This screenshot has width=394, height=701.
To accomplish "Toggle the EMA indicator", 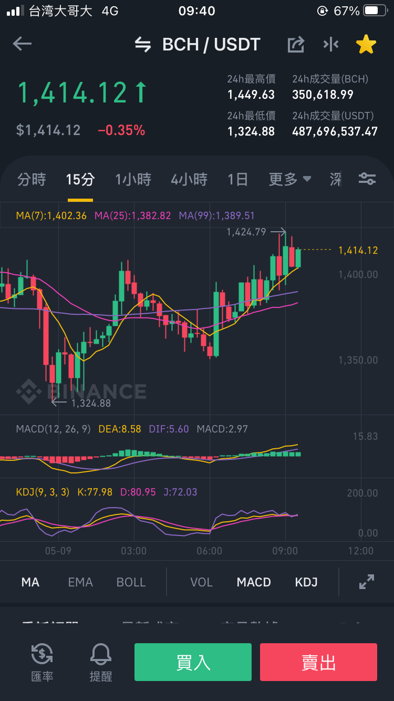I will click(80, 582).
